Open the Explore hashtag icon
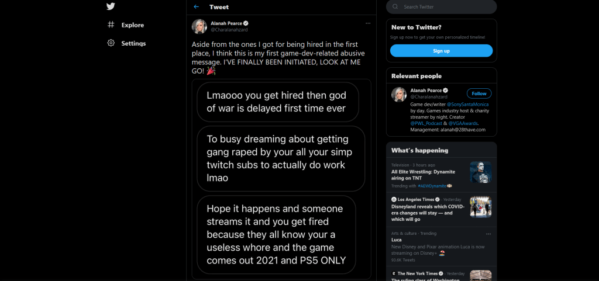Screen dimensions: 599x281 111,25
